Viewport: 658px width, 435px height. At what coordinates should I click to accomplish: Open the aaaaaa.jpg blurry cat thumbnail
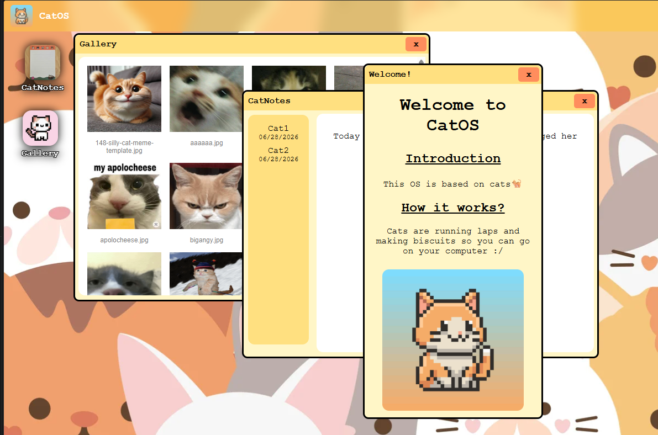tap(206, 99)
